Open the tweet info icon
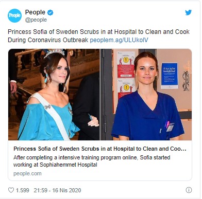Screen dimensions: 202x199 189,190
